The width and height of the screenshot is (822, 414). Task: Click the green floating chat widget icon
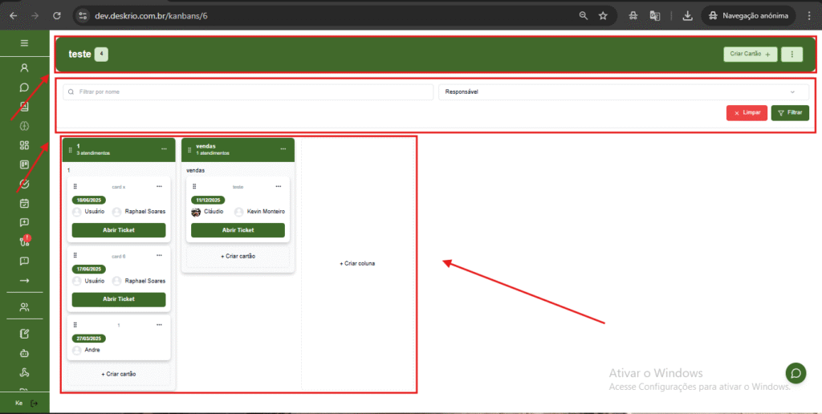pos(796,372)
